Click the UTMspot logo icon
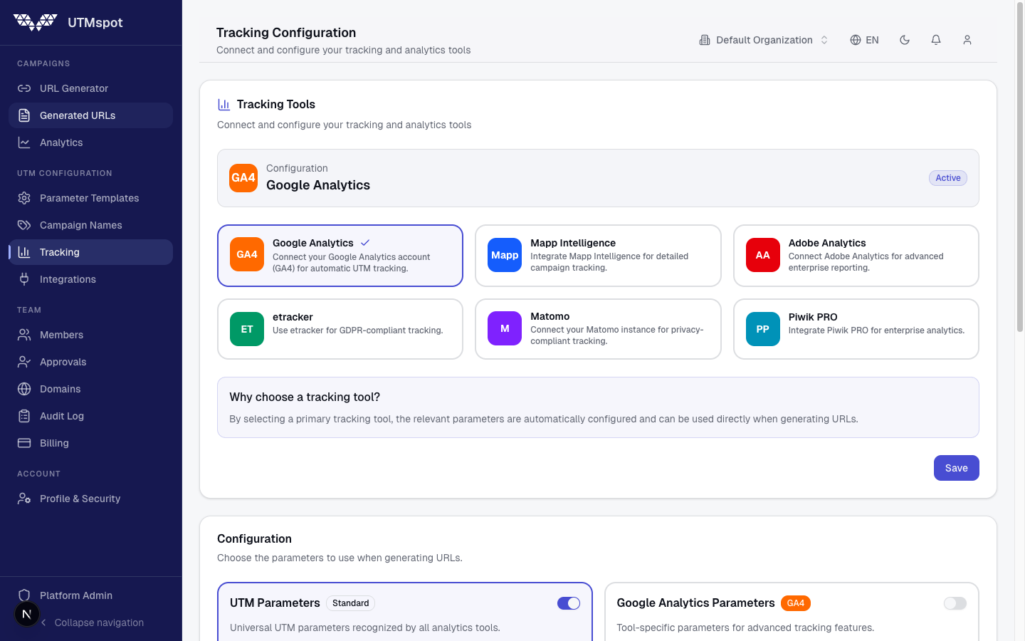 [36, 23]
